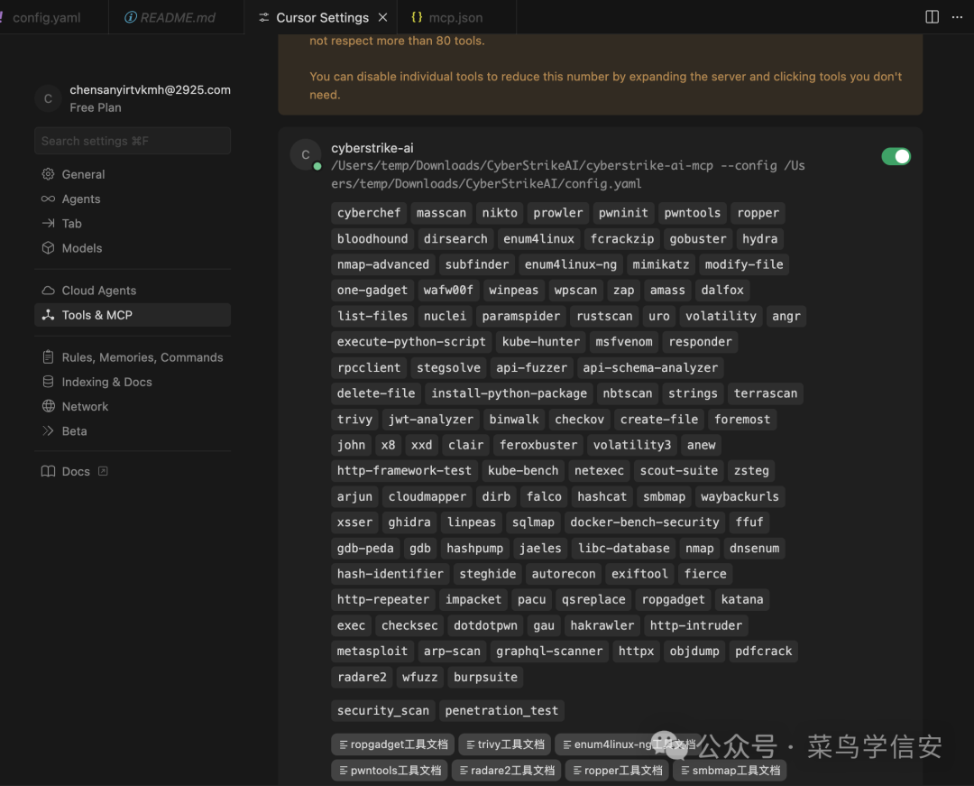Open the Beta section icon
The width and height of the screenshot is (974, 786).
(x=48, y=430)
